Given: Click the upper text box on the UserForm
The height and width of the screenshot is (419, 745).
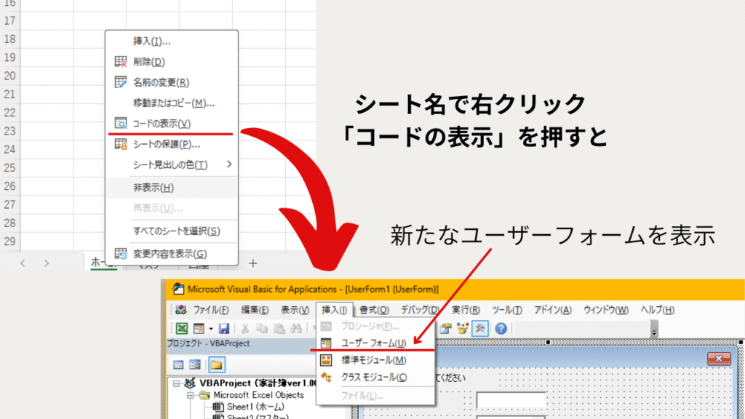Looking at the screenshot, I should pyautogui.click(x=511, y=400).
